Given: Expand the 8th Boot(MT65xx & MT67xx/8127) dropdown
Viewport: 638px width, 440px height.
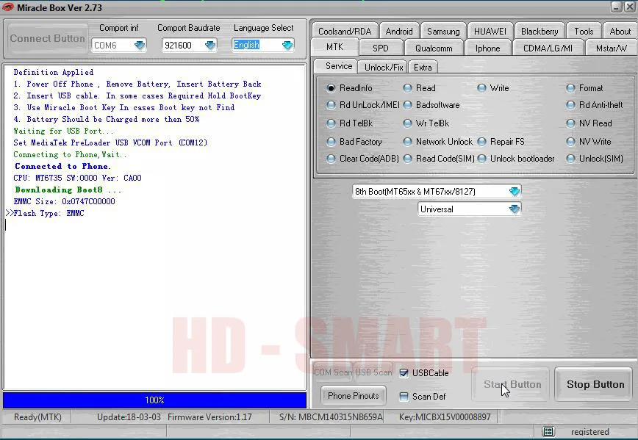Looking at the screenshot, I should pos(515,191).
